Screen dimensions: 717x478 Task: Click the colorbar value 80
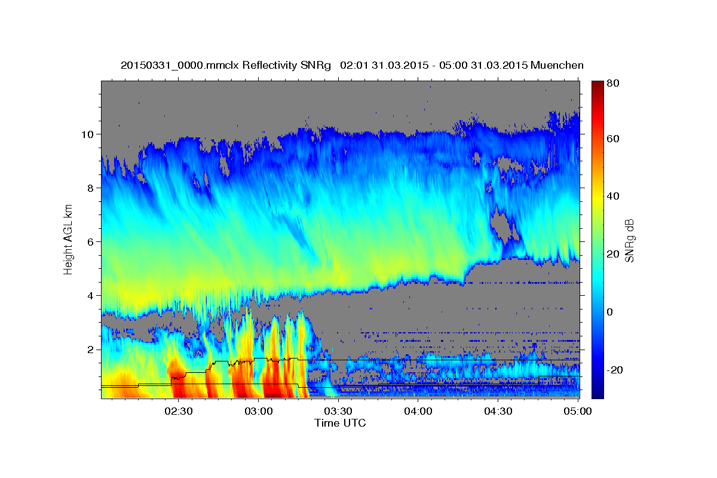pyautogui.click(x=612, y=83)
